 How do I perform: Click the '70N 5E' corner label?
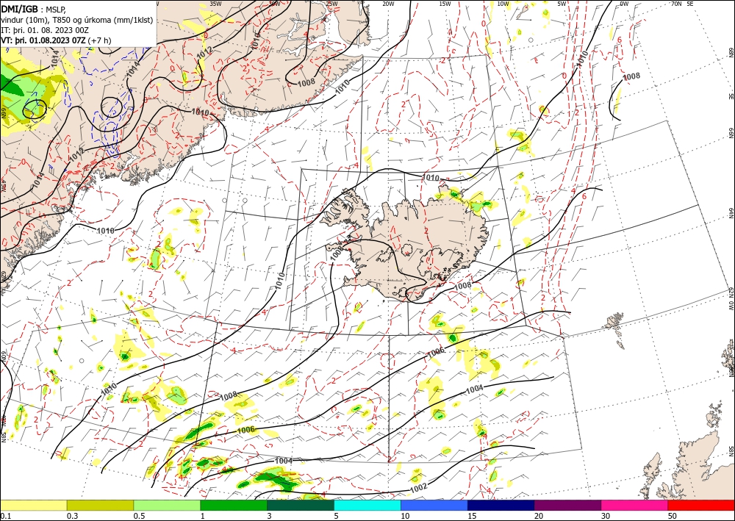coord(682,3)
